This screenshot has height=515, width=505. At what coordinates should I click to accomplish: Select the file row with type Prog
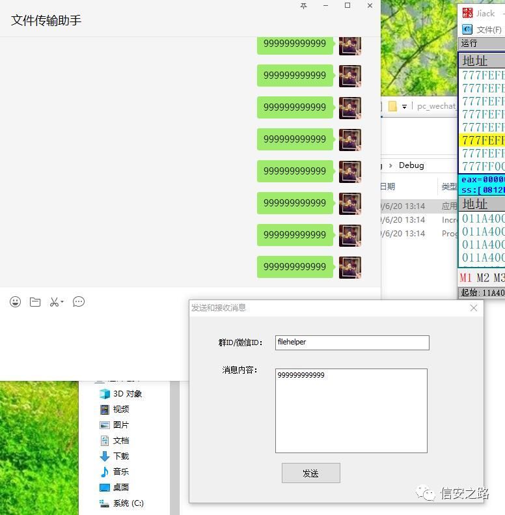pyautogui.click(x=419, y=234)
